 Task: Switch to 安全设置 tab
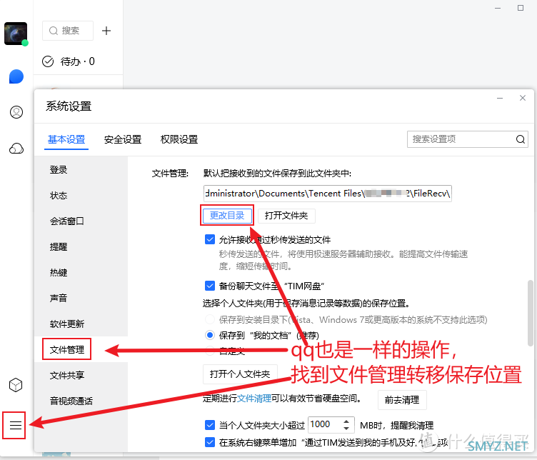[x=123, y=139]
